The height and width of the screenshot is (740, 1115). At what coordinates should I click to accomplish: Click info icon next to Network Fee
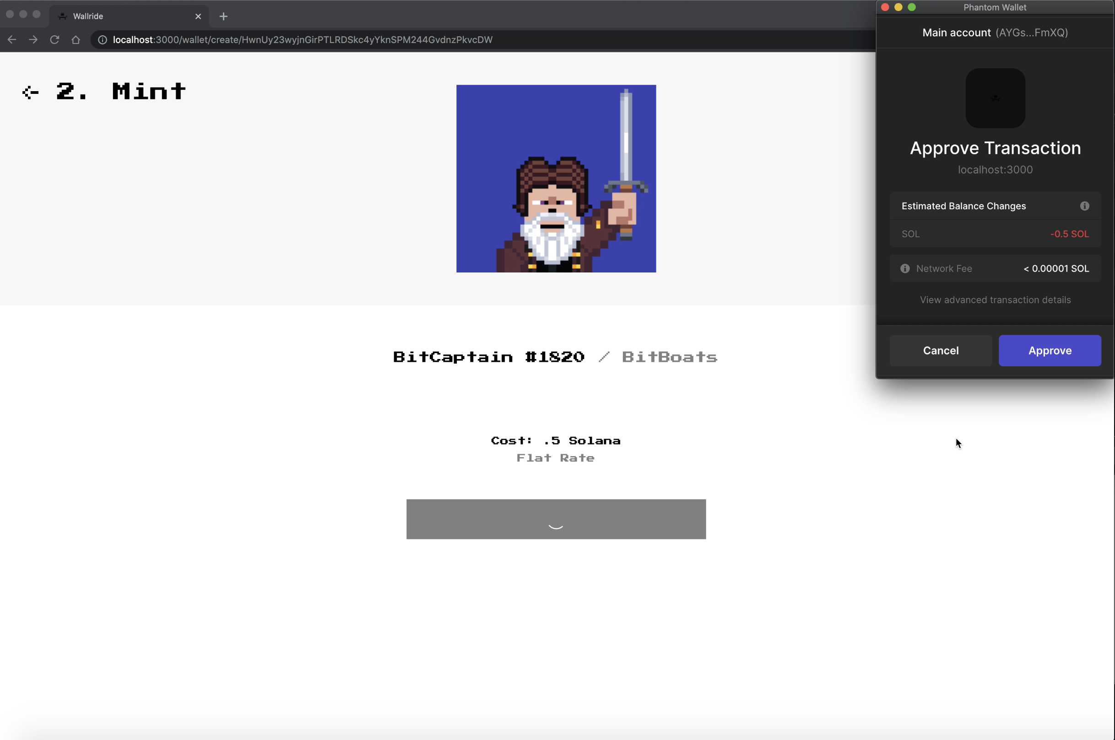coord(904,268)
